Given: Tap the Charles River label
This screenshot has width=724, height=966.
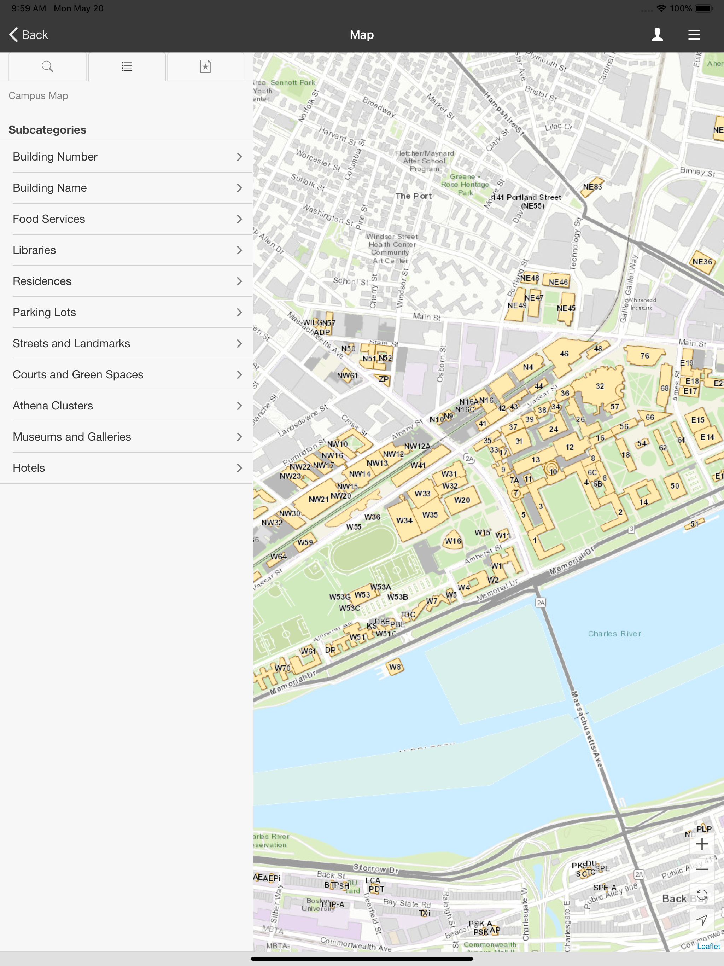Looking at the screenshot, I should (x=614, y=633).
